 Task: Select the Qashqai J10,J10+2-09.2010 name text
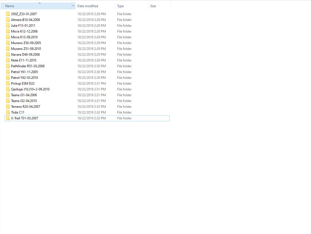(x=30, y=89)
